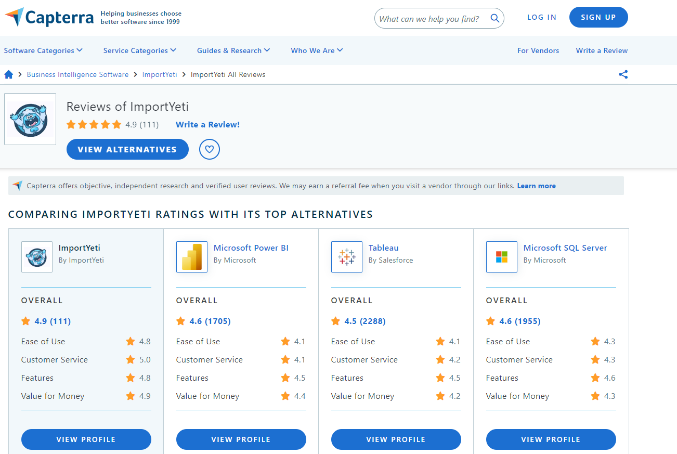Click SQL Server overall rating star
Screen dimensions: 677x454
[491, 321]
